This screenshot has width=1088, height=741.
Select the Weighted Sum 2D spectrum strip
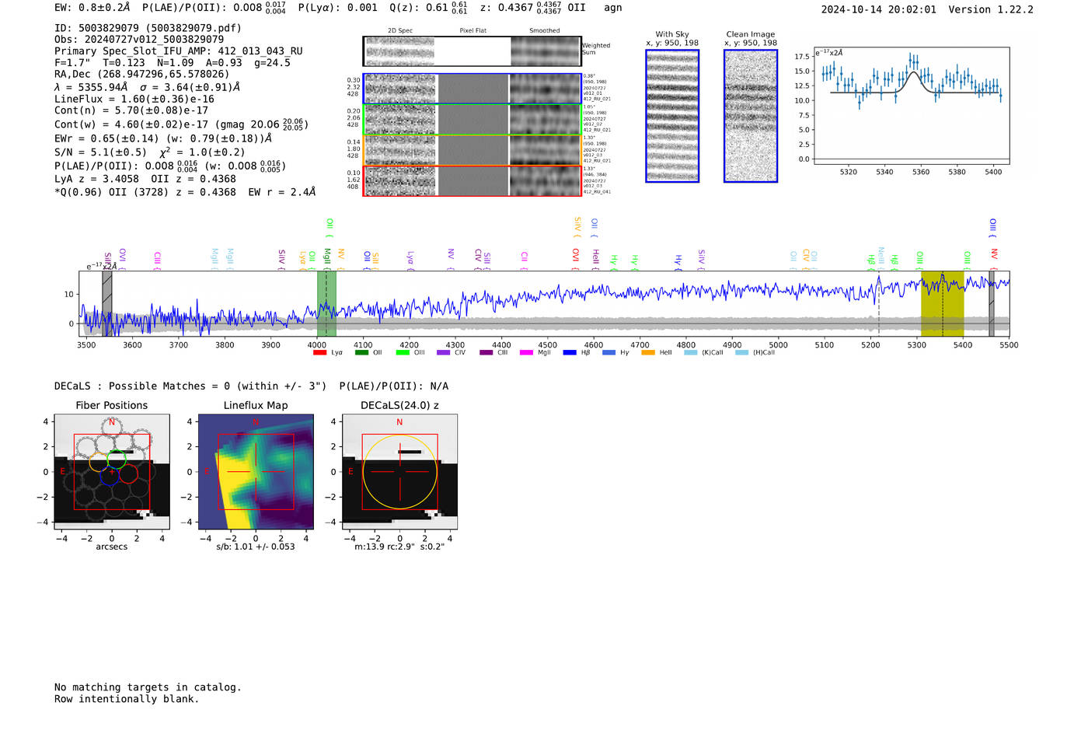coord(472,51)
